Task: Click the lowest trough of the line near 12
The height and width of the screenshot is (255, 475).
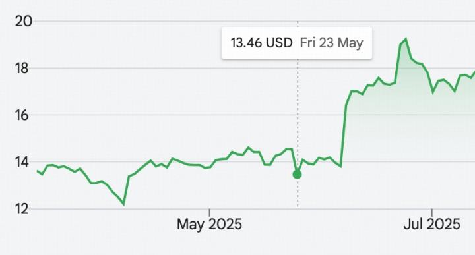Action: 123,204
